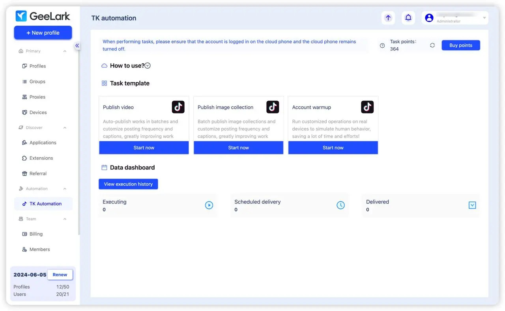Start the Publish image collection task
The image size is (505, 311).
[x=238, y=147]
